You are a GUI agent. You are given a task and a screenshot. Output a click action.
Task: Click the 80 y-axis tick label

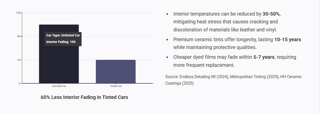click(x=19, y=36)
